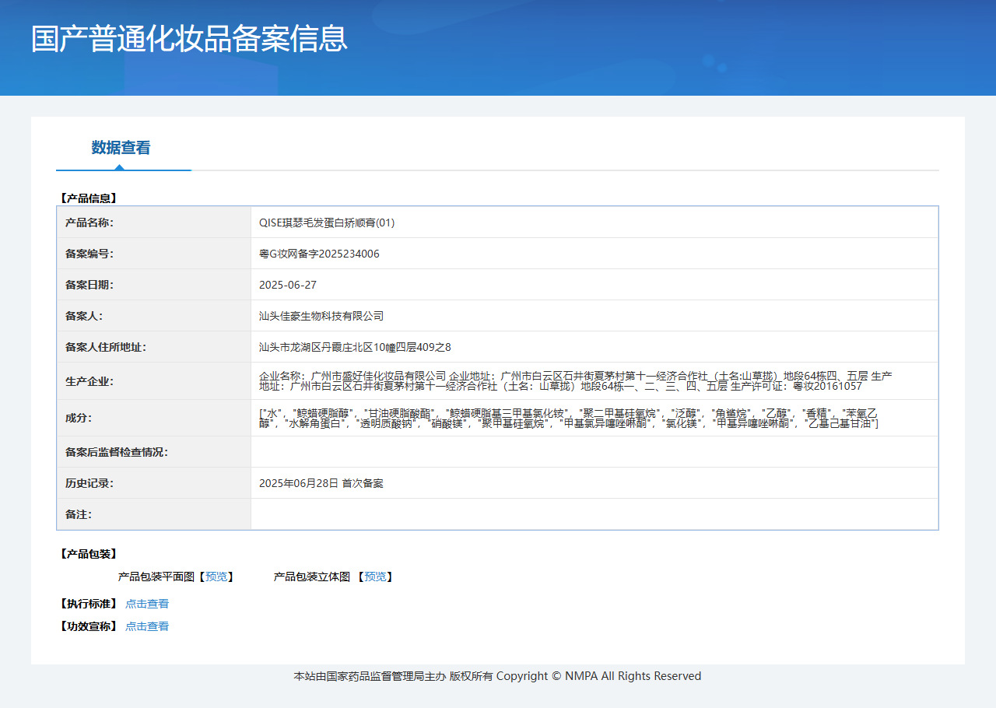Click the NMPA copyright footer text
This screenshot has height=708, width=996.
[x=497, y=675]
